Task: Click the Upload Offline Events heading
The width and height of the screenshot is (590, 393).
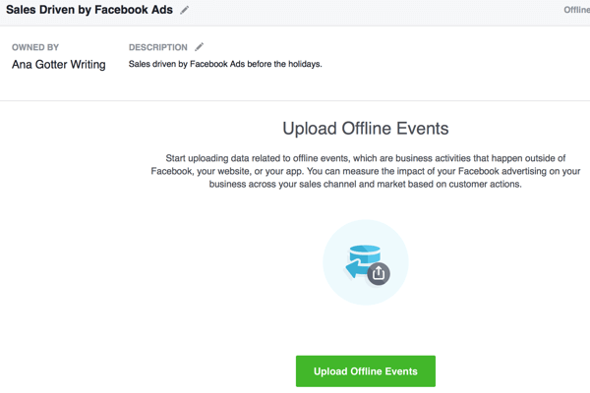Action: (366, 129)
